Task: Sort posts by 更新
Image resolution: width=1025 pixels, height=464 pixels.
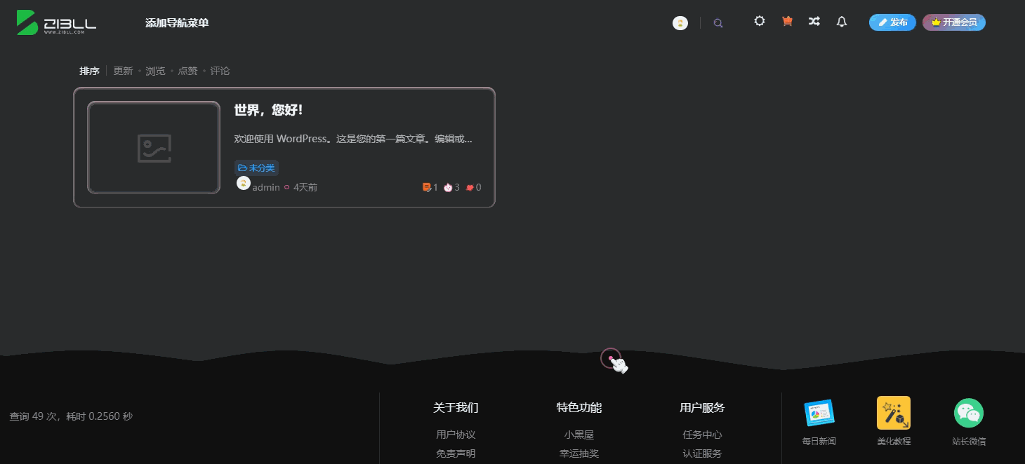Action: tap(123, 71)
